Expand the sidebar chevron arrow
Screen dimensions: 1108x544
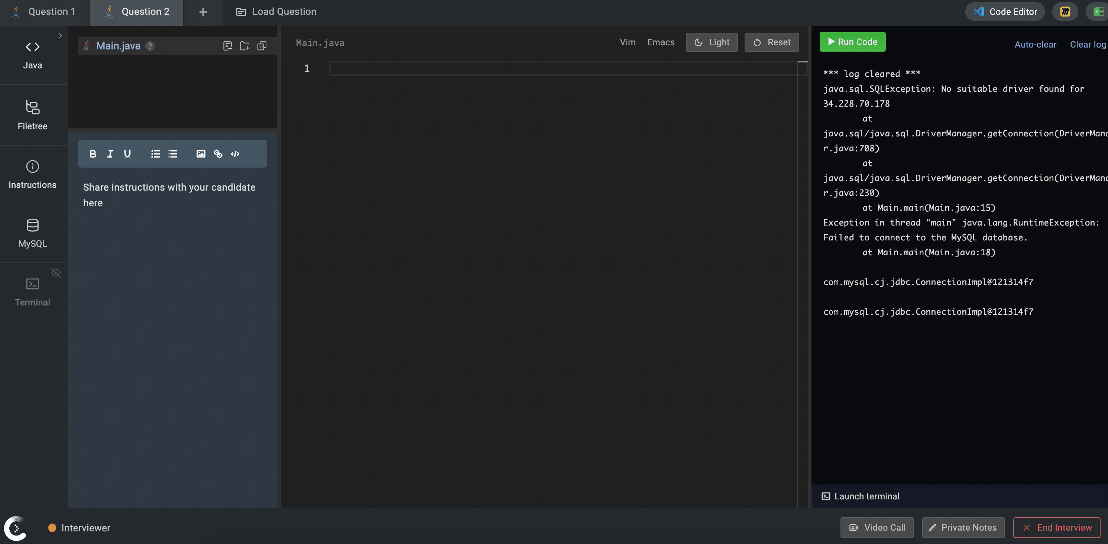pos(60,36)
